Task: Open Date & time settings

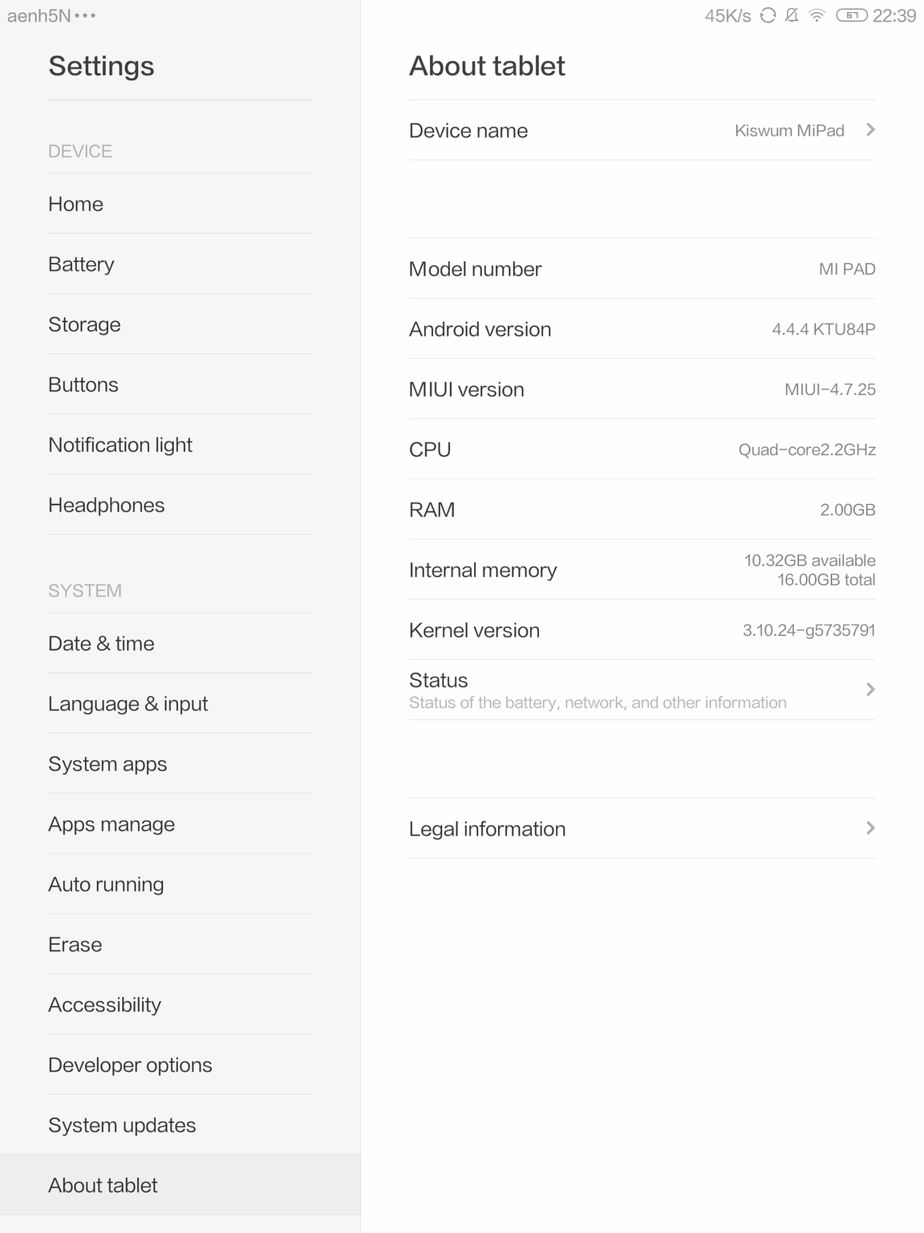Action: coord(101,644)
